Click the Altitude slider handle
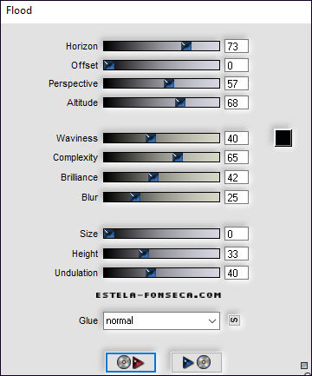This screenshot has height=376, width=312. click(180, 102)
